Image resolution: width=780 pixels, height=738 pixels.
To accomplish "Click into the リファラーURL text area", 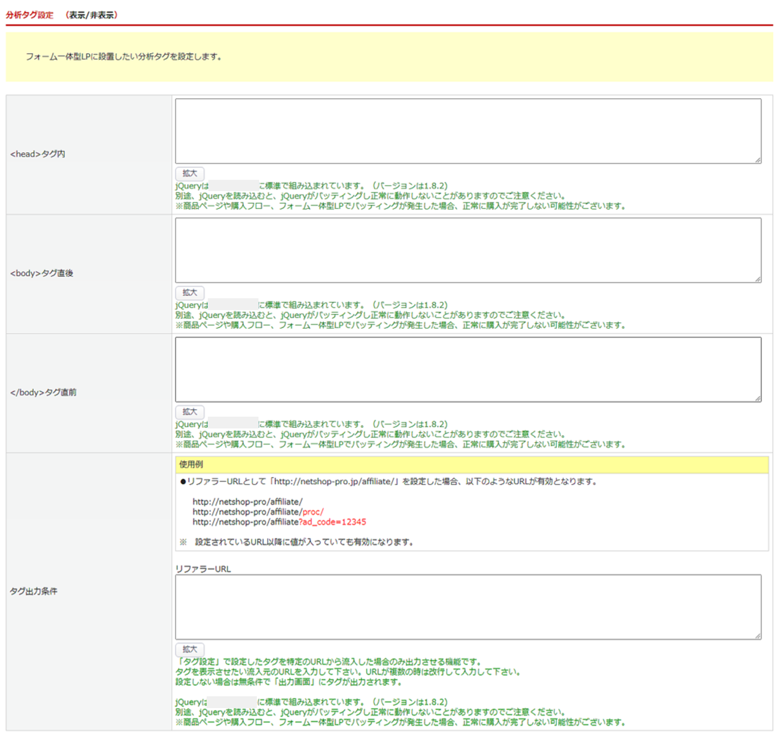I will tap(467, 607).
